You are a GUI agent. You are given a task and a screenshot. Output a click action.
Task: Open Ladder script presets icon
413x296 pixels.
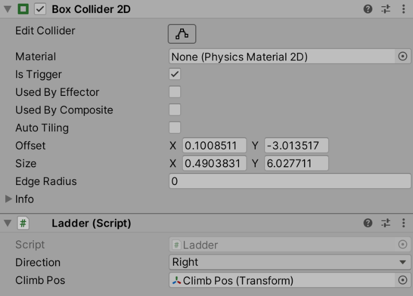click(385, 224)
